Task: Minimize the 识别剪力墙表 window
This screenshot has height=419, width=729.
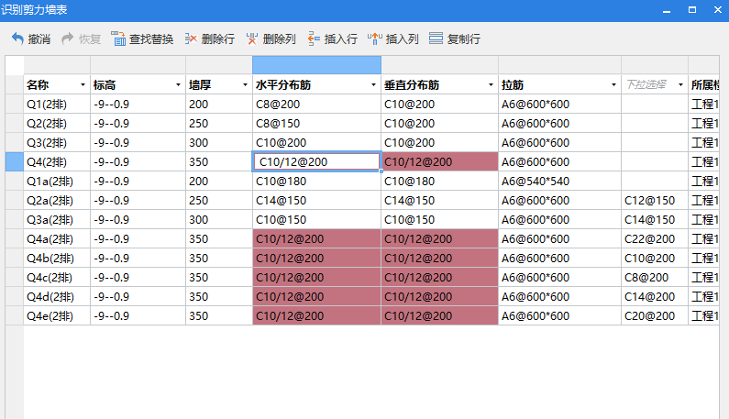Action: [x=667, y=10]
